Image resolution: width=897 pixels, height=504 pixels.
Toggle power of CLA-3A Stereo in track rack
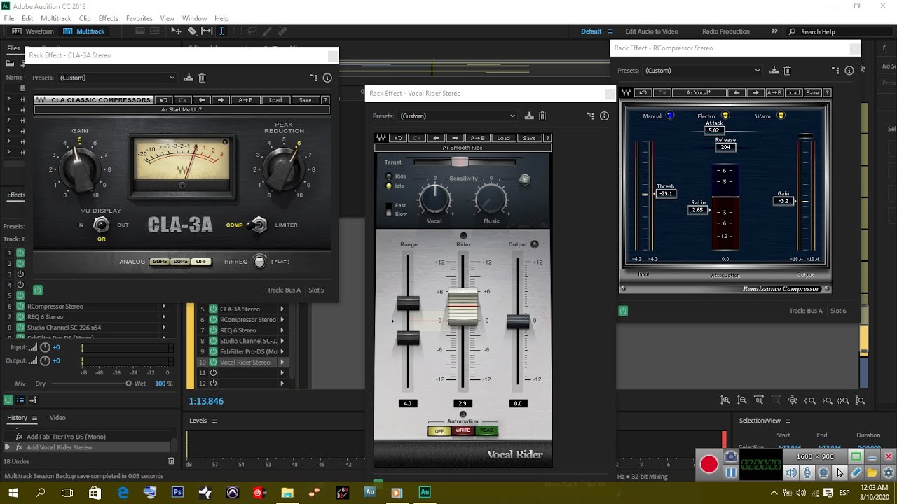[213, 309]
